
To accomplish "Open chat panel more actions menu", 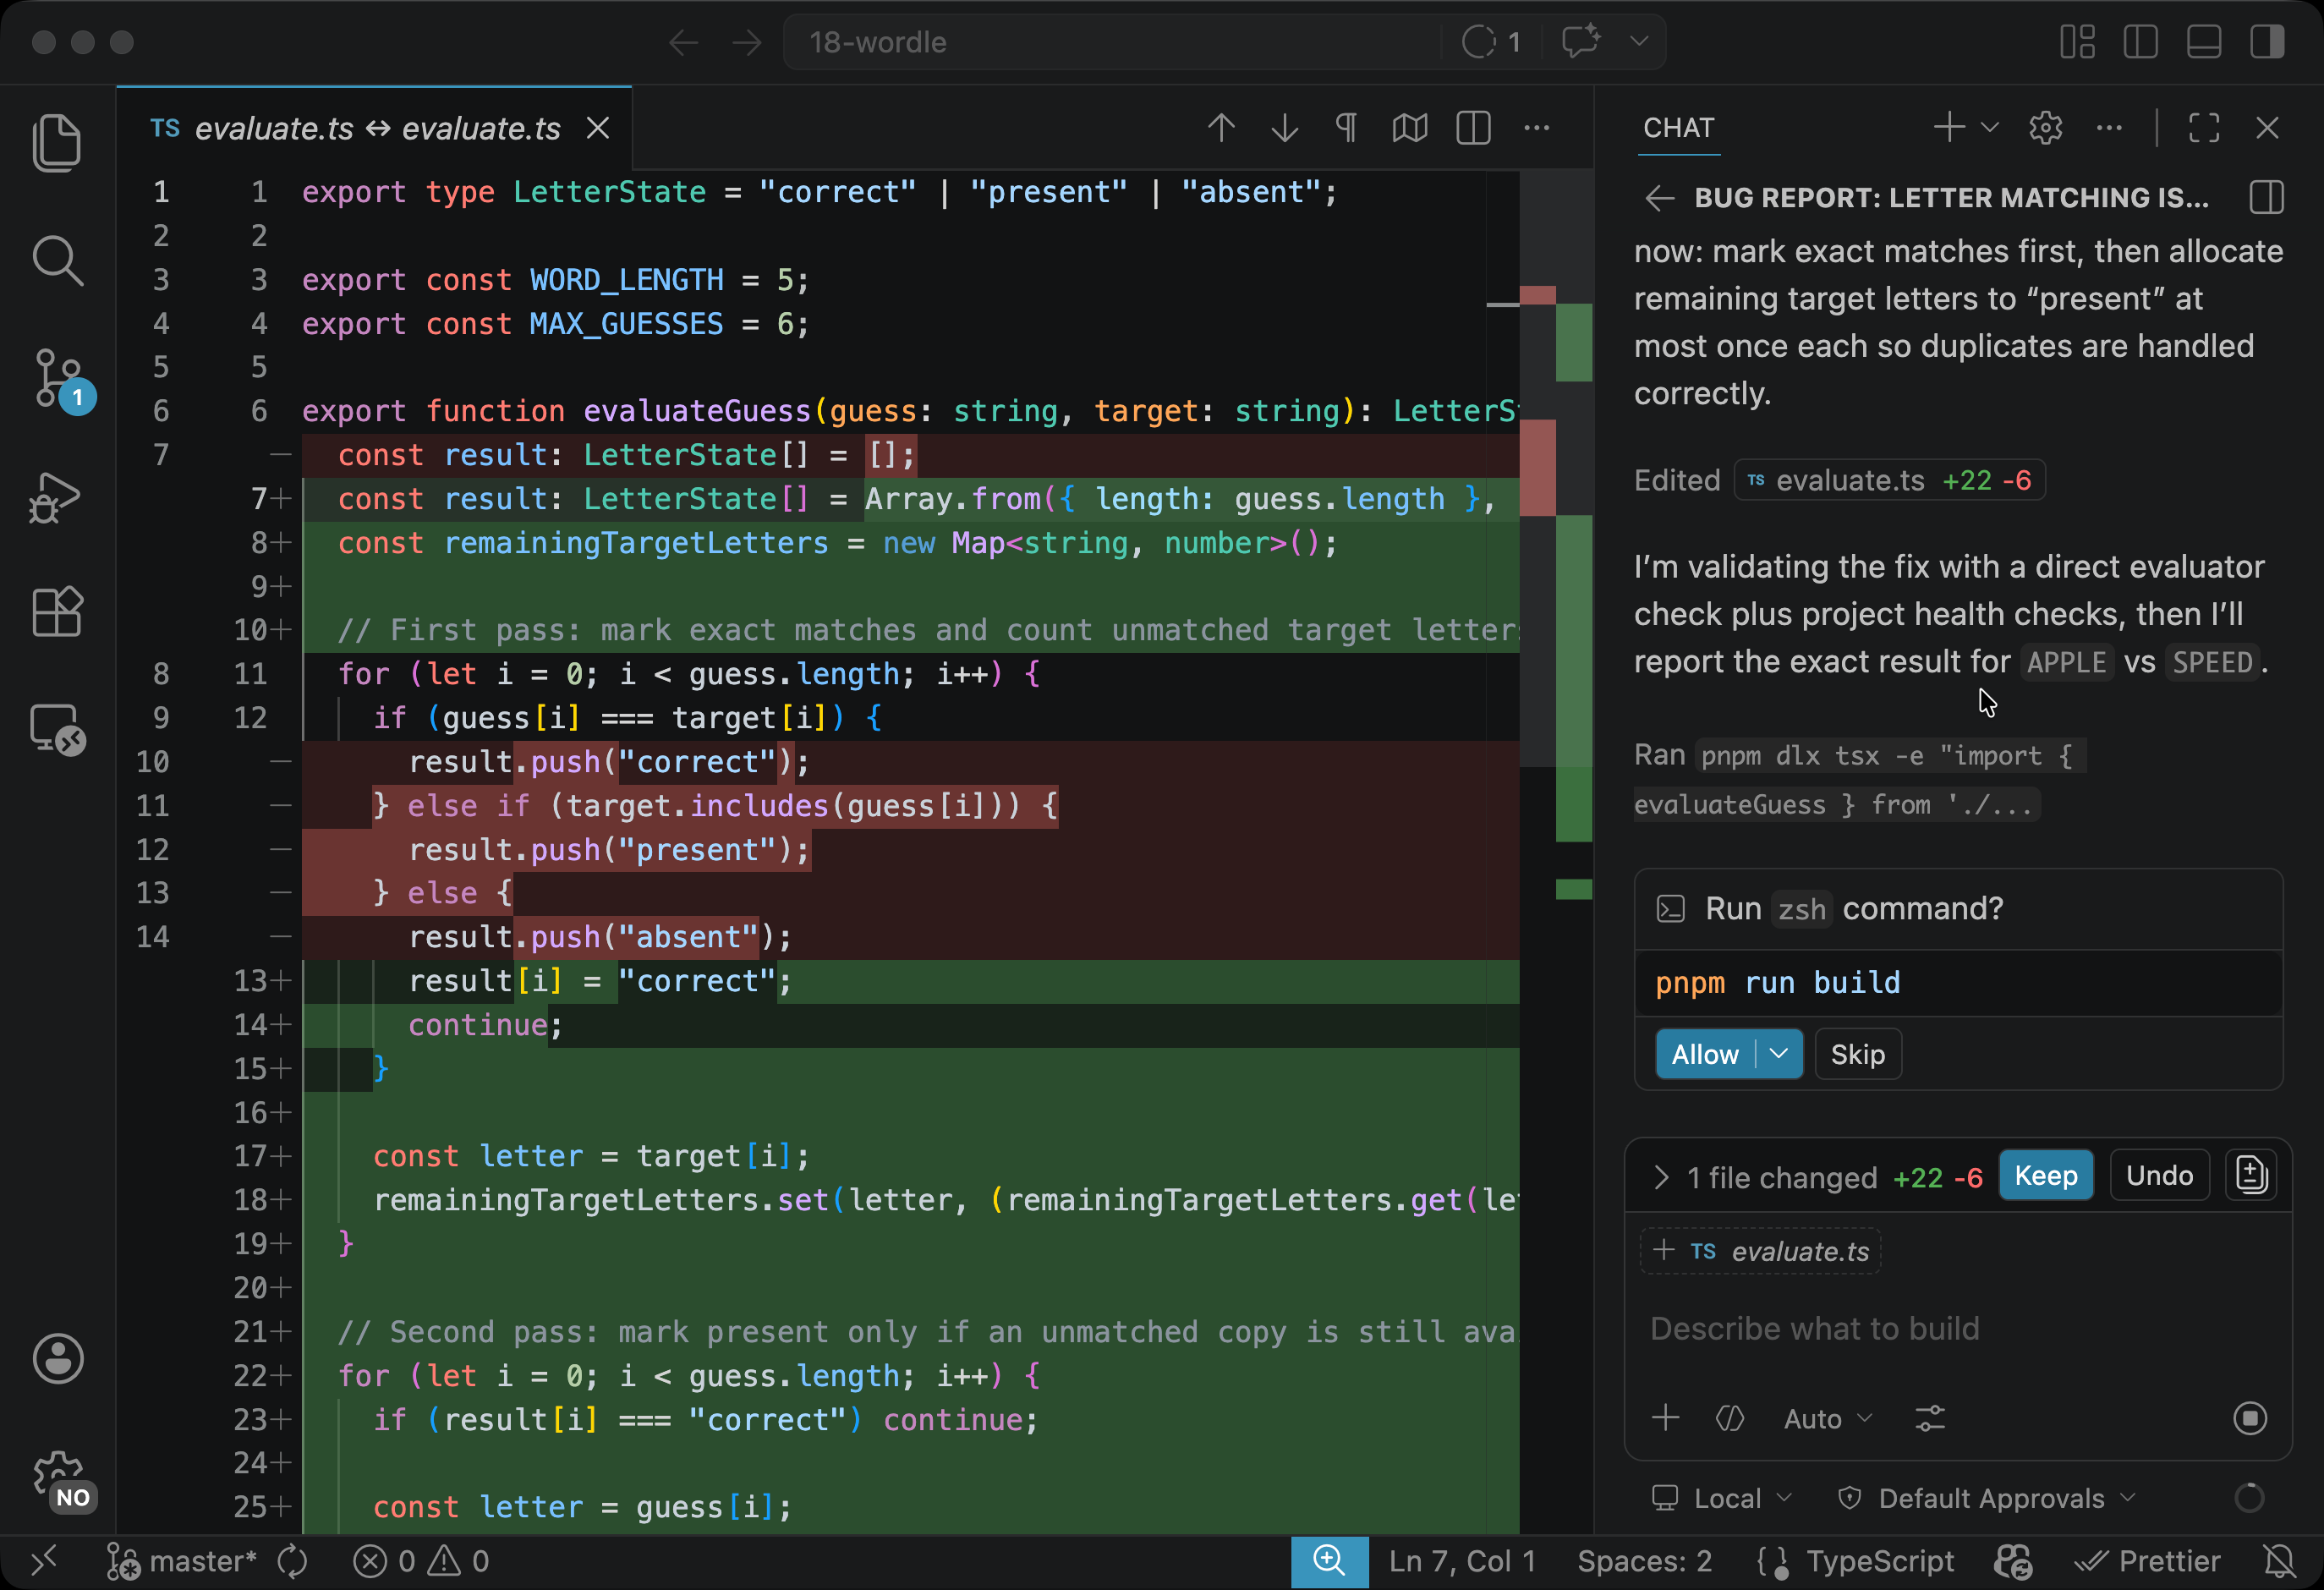I will tap(2109, 127).
